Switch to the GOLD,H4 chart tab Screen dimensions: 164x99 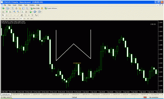[125, 94]
